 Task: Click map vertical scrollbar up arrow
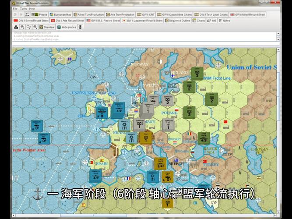coord(278,50)
